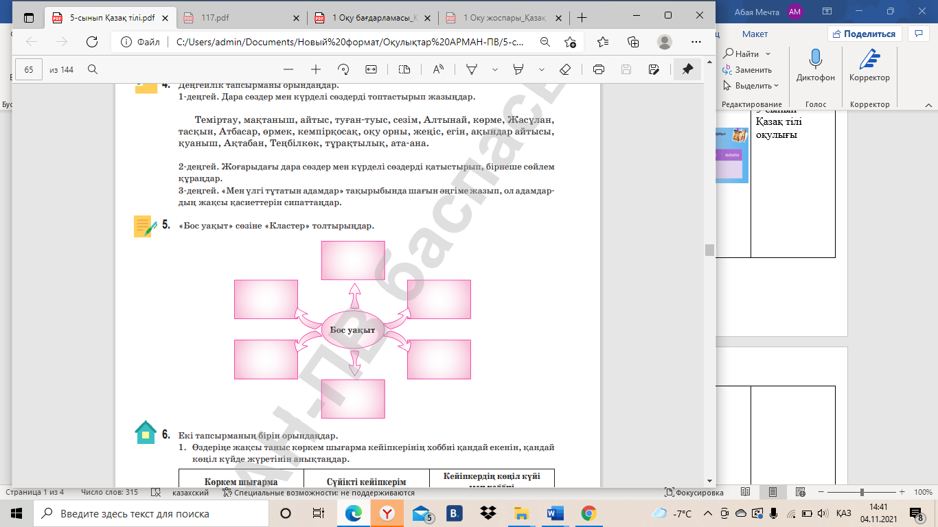Open the Edge Favorites list
Image resolution: width=938 pixels, height=527 pixels.
(x=603, y=42)
